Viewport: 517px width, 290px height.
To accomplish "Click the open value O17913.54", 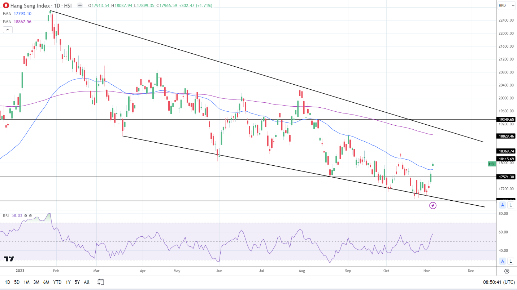I will (99, 6).
